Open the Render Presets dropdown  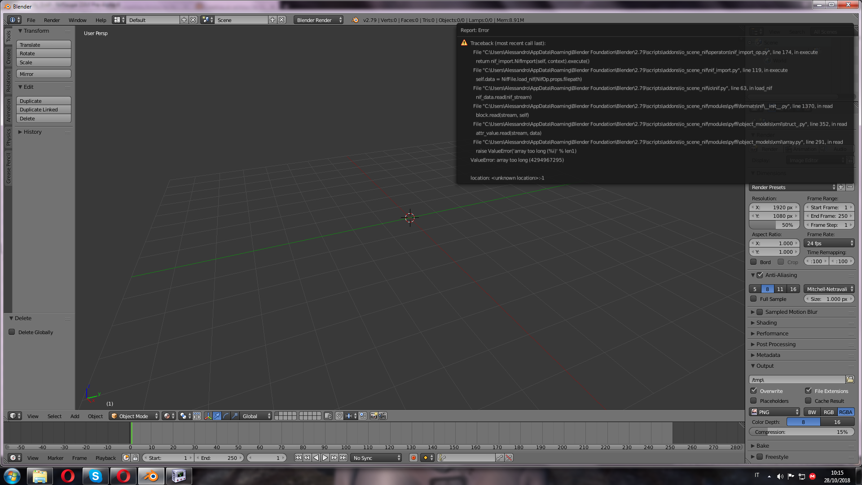pos(793,187)
